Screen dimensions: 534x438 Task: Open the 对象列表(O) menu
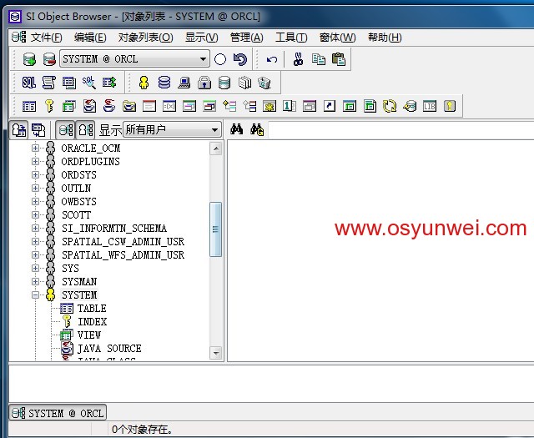[x=145, y=37]
